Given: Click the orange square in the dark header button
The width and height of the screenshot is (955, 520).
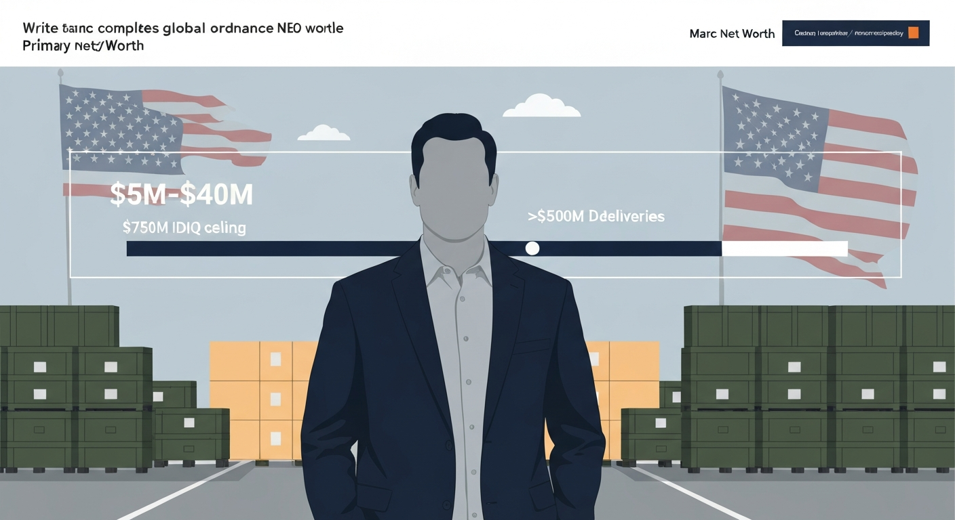Looking at the screenshot, I should [x=913, y=32].
